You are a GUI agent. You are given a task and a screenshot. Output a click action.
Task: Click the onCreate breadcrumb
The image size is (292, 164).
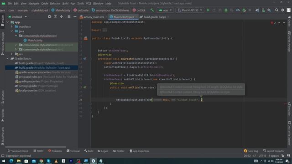tap(81, 10)
